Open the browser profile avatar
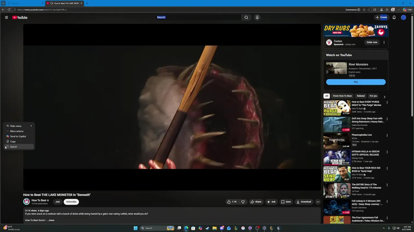 393,10
